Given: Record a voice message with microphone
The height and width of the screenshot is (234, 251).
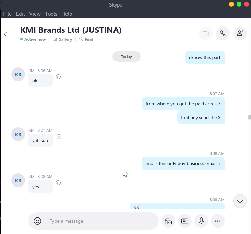Looking at the screenshot, I should click(x=201, y=221).
